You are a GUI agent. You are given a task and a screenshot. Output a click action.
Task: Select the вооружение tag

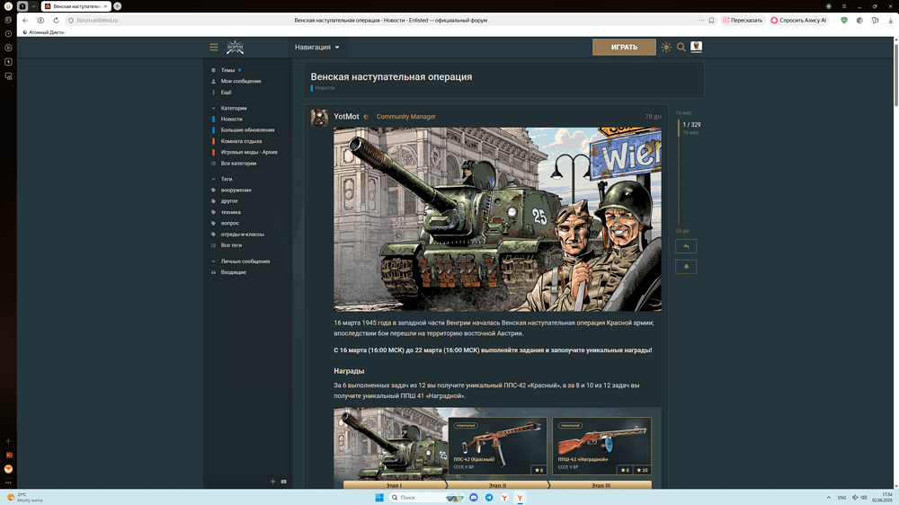tap(236, 190)
